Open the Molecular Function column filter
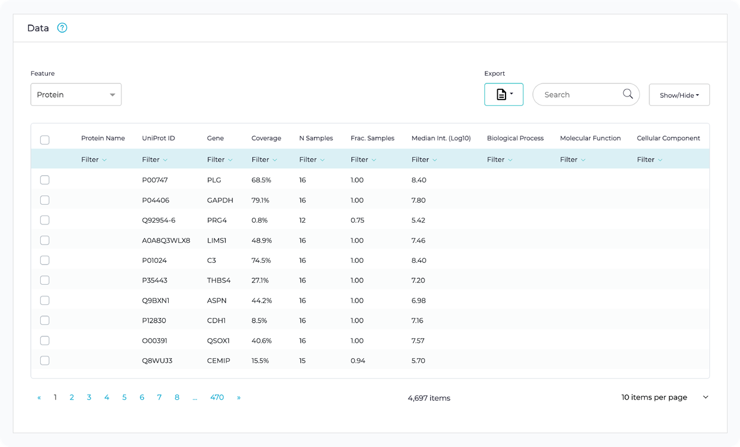This screenshot has width=740, height=447. pyautogui.click(x=573, y=160)
